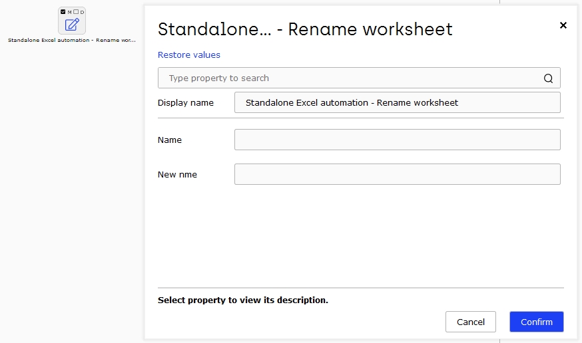582x343 pixels.
Task: Cancel the property changes
Action: 471,322
